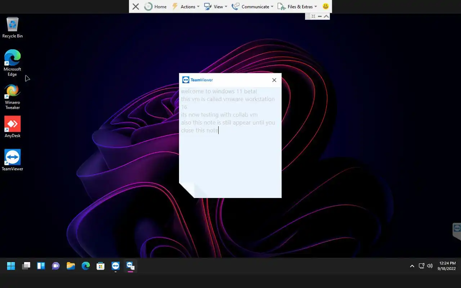
Task: Collapse the toolbar with the up chevron
Action: 326,16
